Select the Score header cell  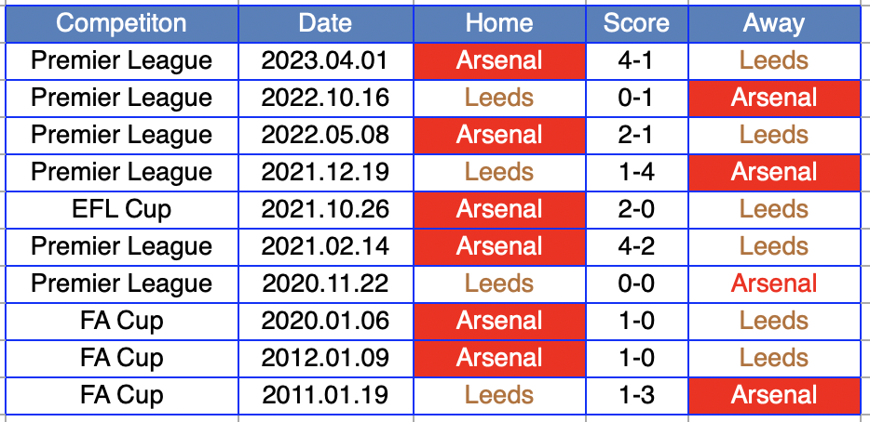[637, 23]
